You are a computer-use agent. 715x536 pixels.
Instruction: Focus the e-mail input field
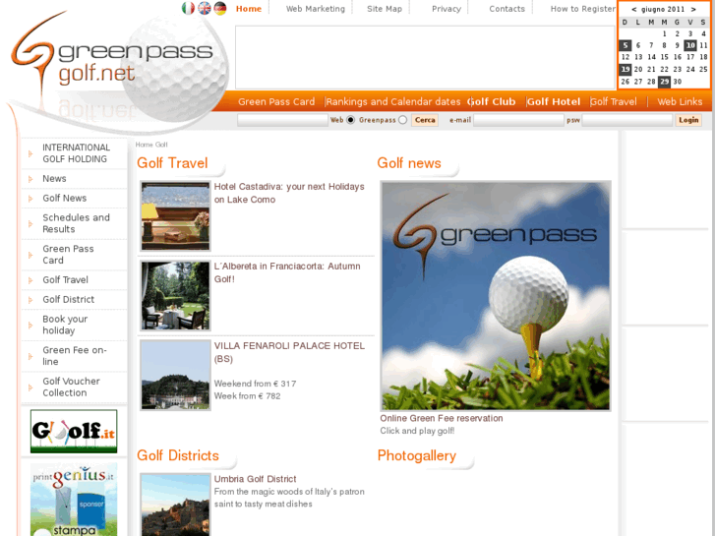tap(519, 120)
